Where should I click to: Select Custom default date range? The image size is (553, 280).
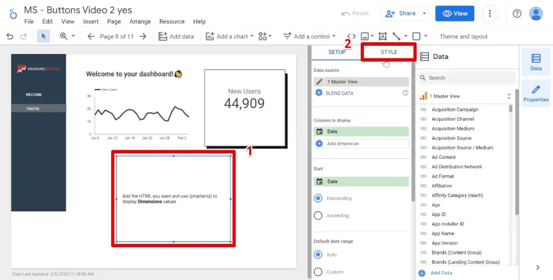click(x=318, y=272)
